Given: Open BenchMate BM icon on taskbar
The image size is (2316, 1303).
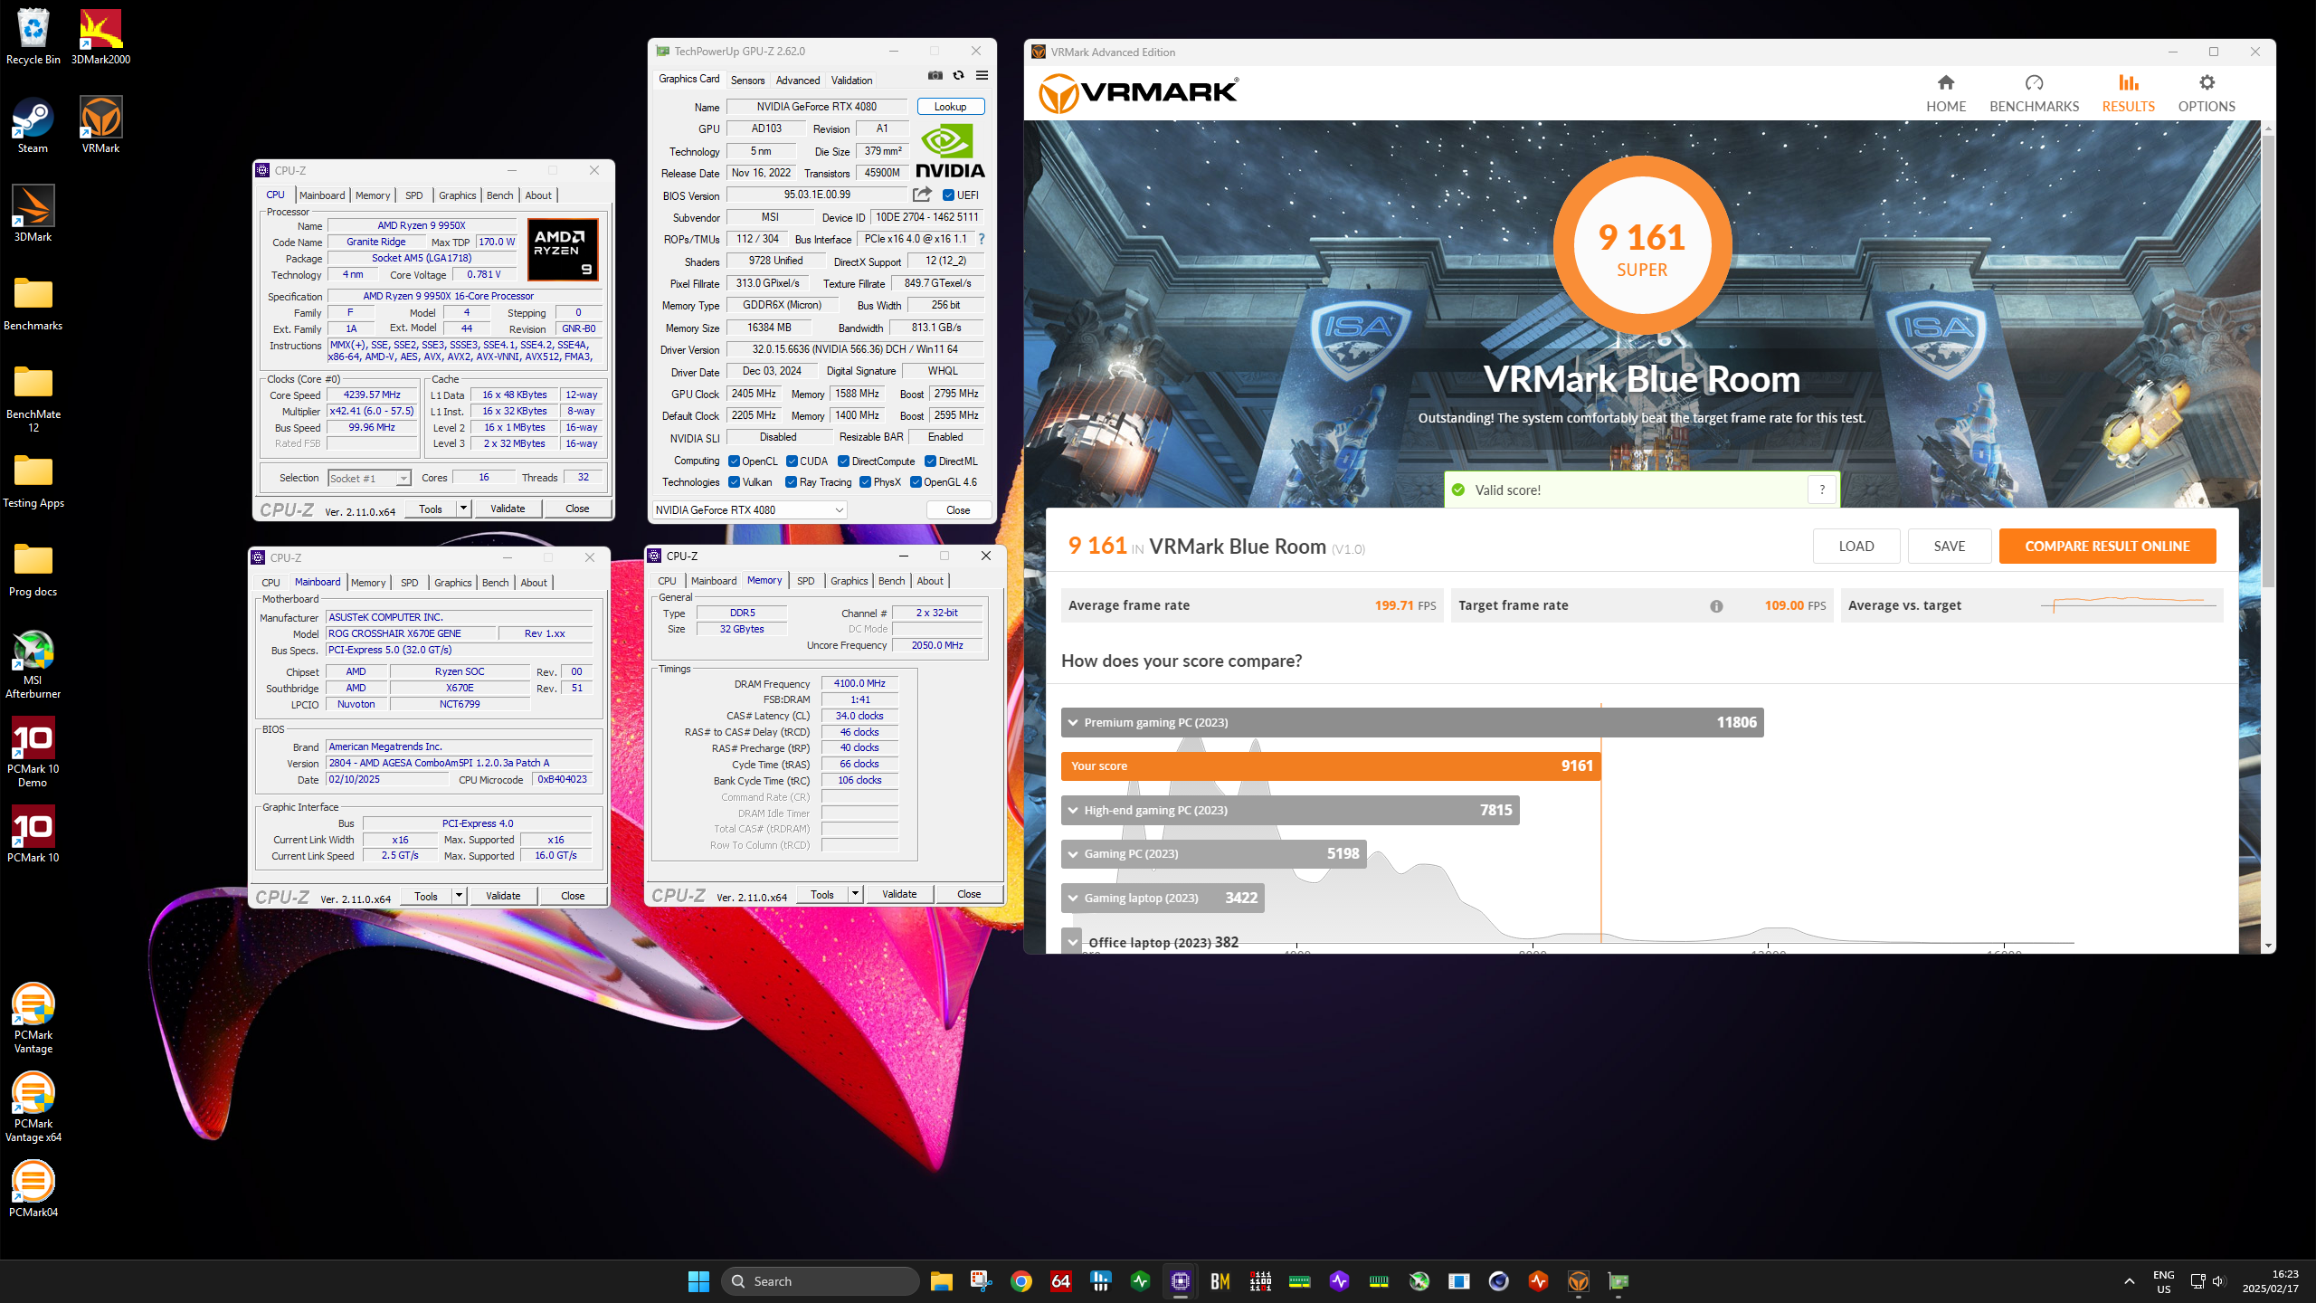Looking at the screenshot, I should tap(1220, 1281).
